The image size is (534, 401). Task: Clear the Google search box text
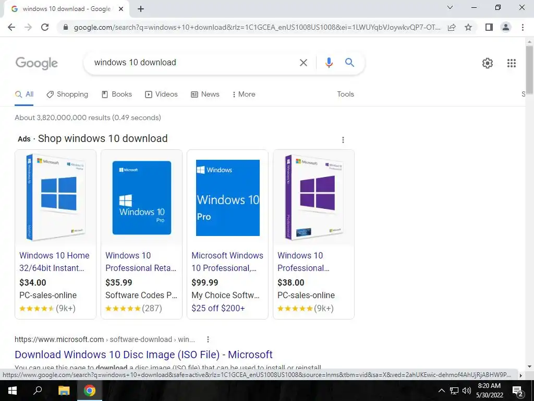tap(303, 63)
